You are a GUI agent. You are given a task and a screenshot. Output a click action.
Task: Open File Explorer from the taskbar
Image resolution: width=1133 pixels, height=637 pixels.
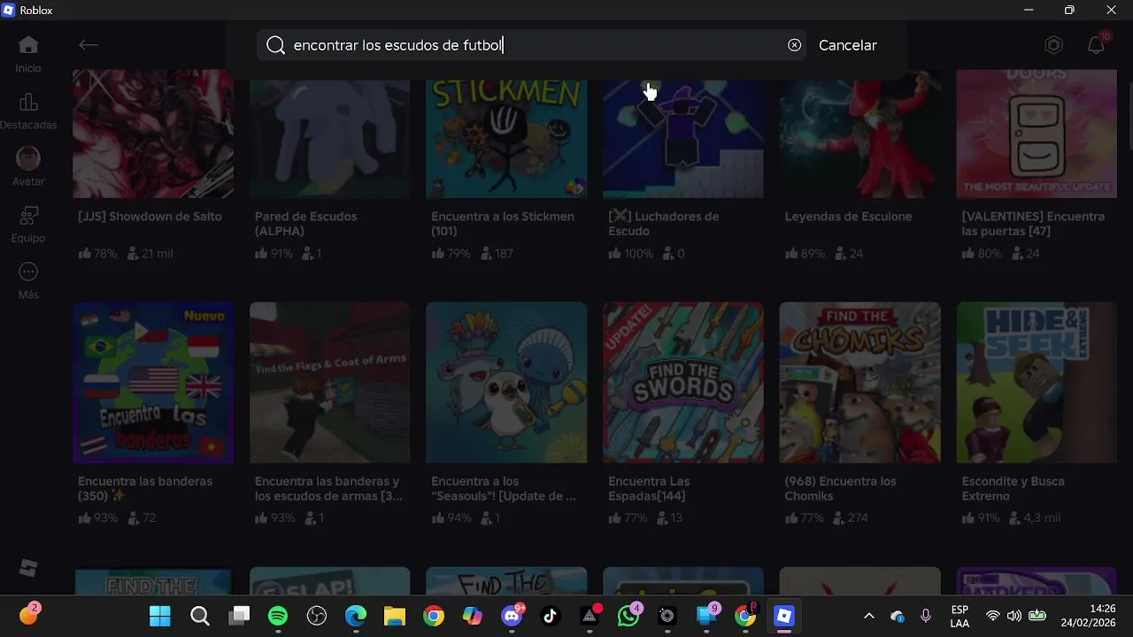click(x=395, y=616)
